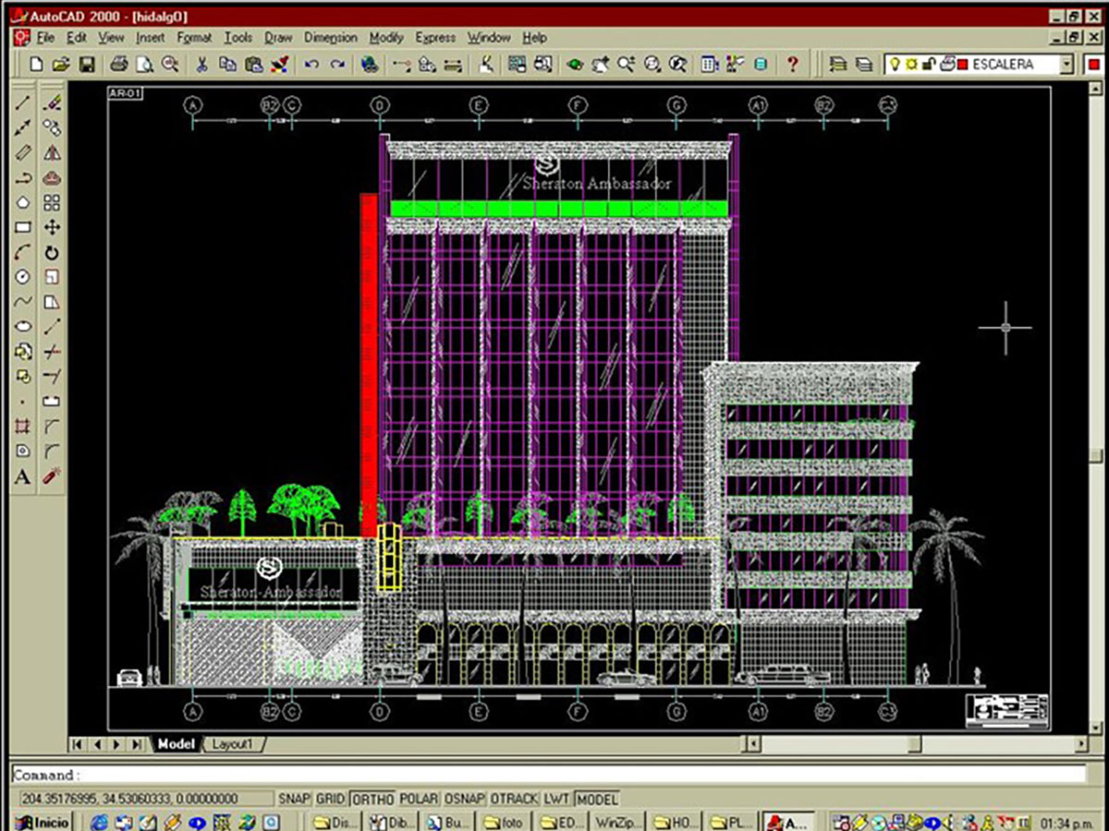This screenshot has height=831, width=1109.
Task: Open the WinZip taskbar button
Action: click(x=616, y=822)
